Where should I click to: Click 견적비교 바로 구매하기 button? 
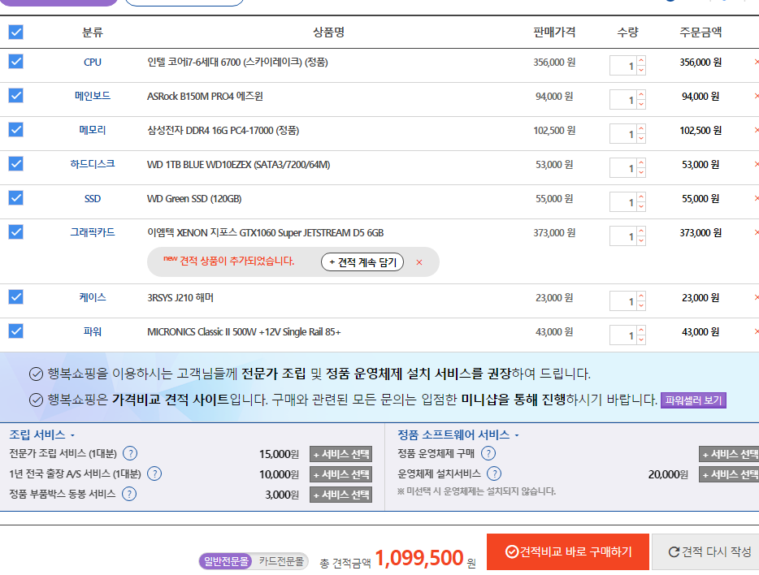pyautogui.click(x=568, y=551)
